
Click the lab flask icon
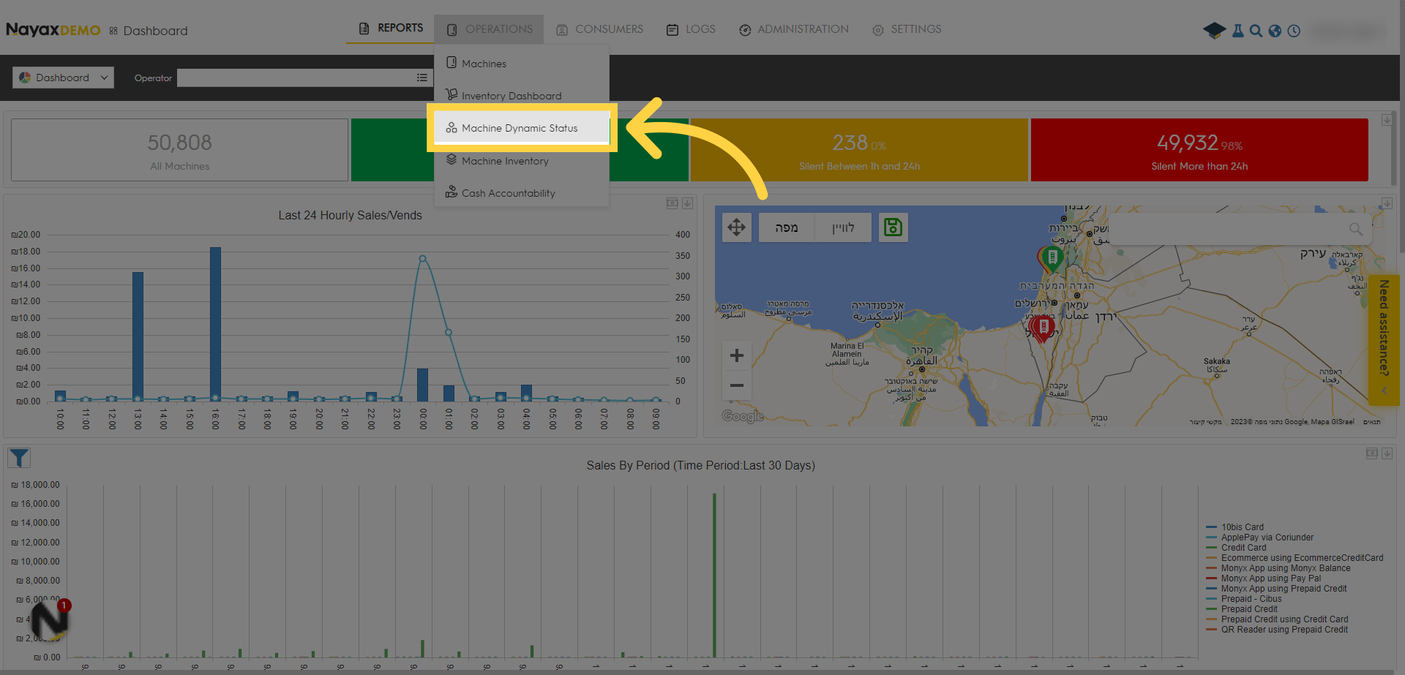click(1237, 31)
